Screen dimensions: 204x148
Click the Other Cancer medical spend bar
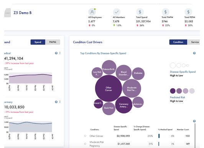[159, 136]
